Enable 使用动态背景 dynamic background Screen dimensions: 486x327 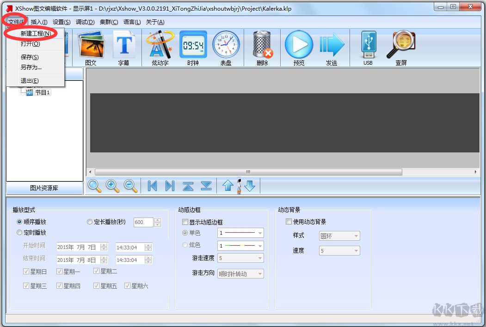289,221
